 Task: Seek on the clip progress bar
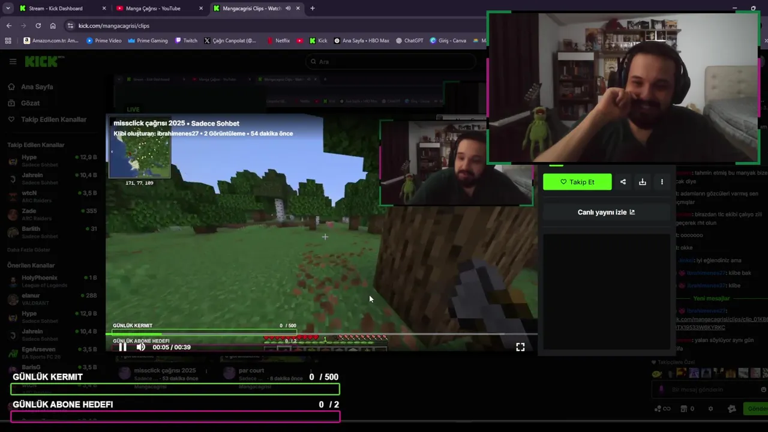pos(322,334)
